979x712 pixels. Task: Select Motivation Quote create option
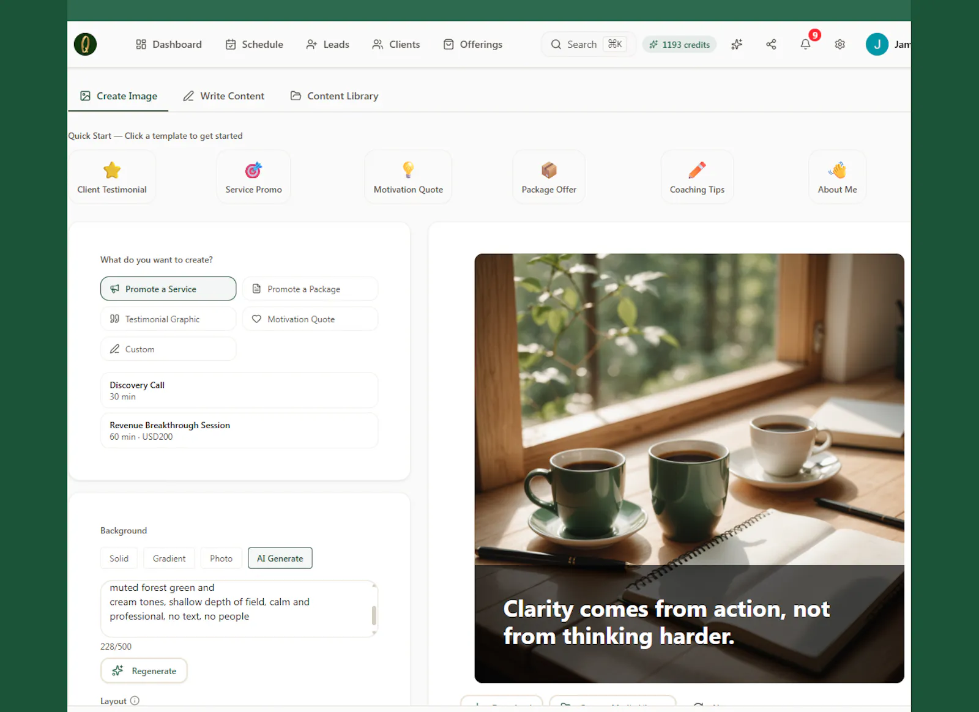[x=310, y=319]
